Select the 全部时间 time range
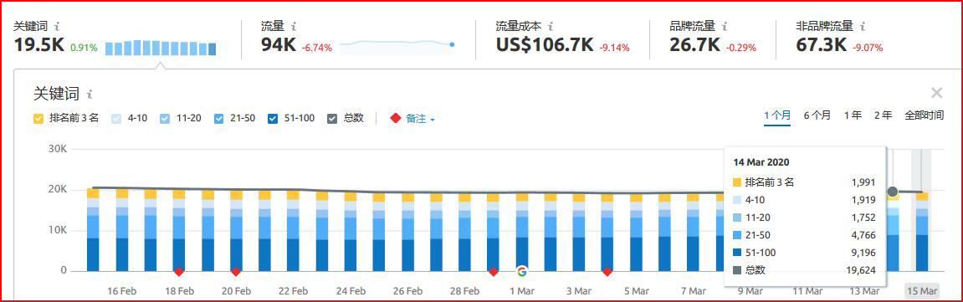963x302 pixels. click(x=924, y=115)
